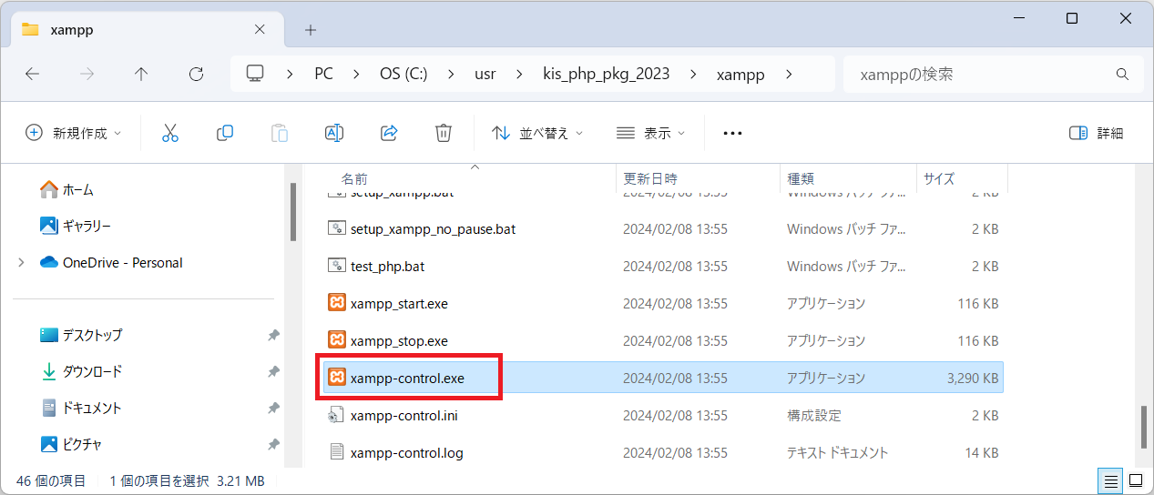Refresh the current folder view
1154x495 pixels.
pyautogui.click(x=196, y=75)
